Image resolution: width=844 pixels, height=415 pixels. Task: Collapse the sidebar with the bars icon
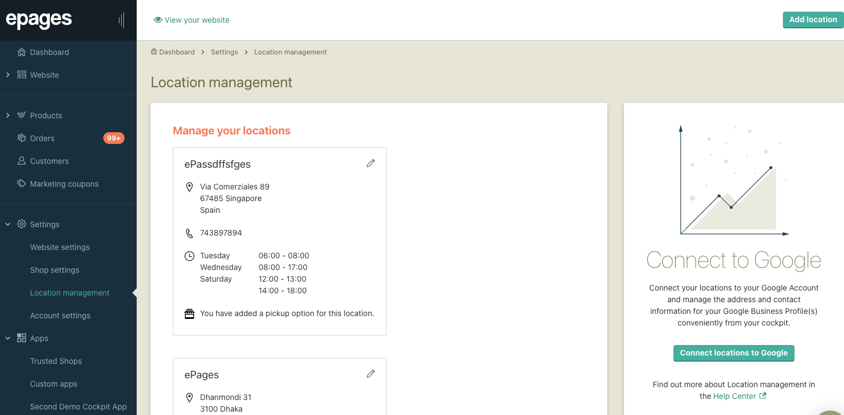point(121,21)
